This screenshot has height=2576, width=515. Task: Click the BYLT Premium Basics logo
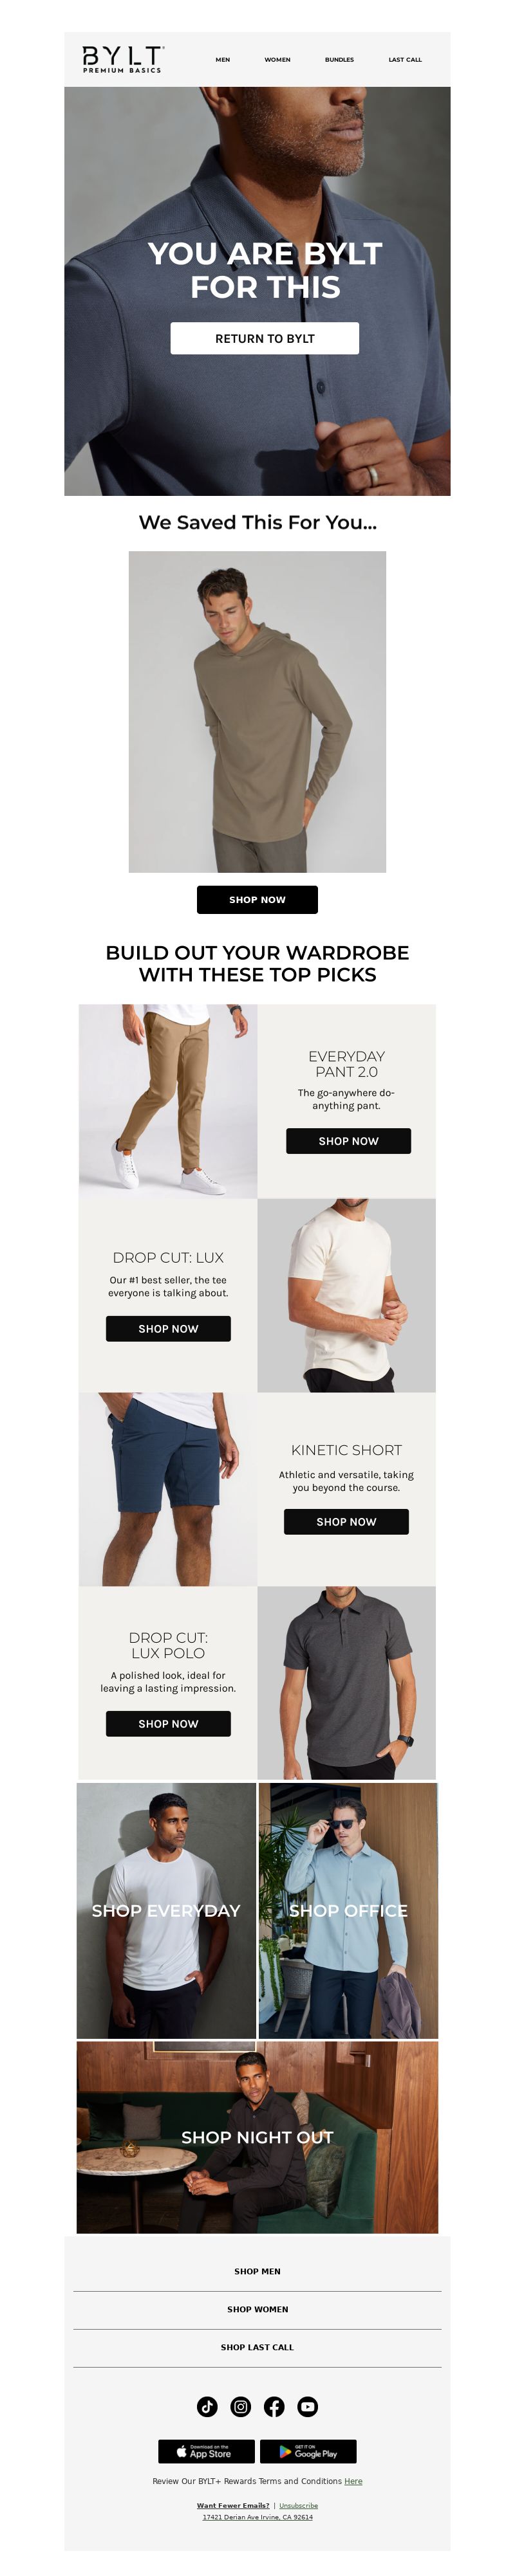click(x=122, y=59)
